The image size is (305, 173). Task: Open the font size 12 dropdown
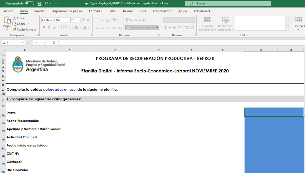79,20
